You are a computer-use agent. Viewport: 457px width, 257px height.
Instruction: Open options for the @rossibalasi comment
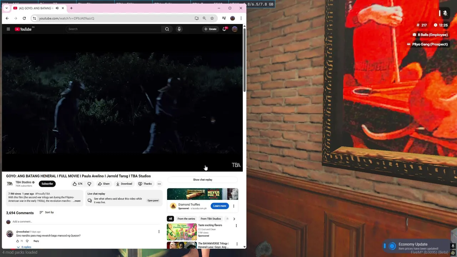click(159, 232)
